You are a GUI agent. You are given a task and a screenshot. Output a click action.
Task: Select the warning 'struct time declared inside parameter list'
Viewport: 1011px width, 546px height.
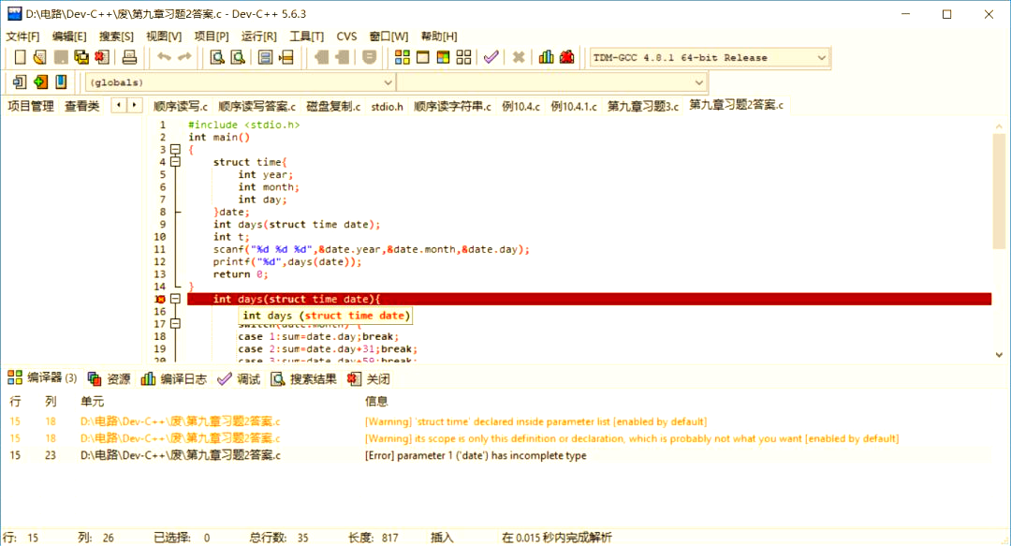pos(496,421)
